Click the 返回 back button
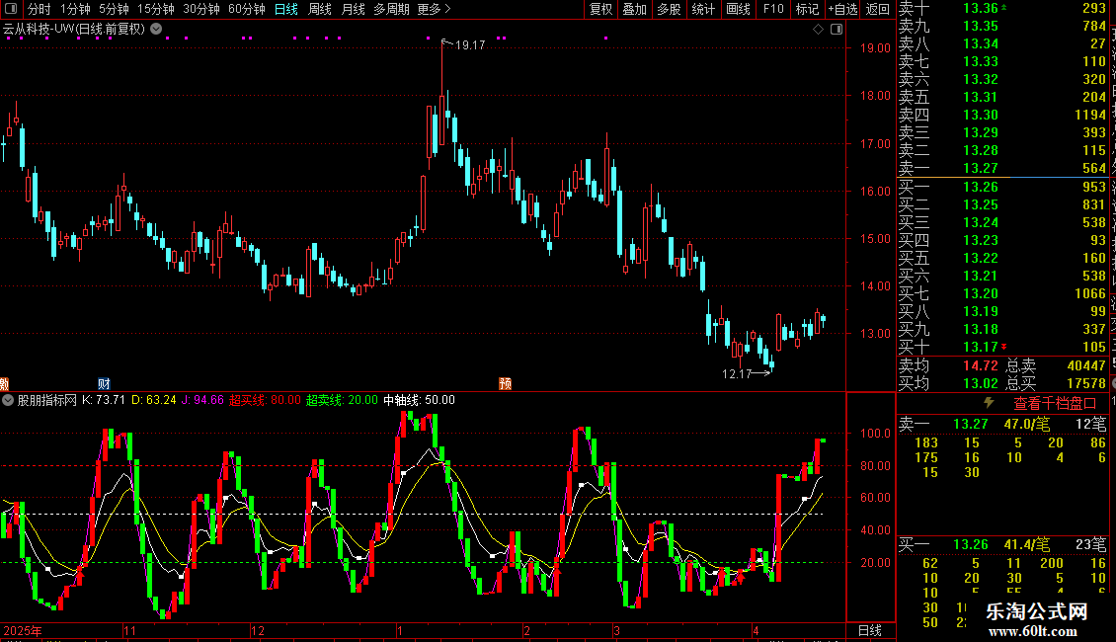1116x642 pixels. click(x=878, y=9)
